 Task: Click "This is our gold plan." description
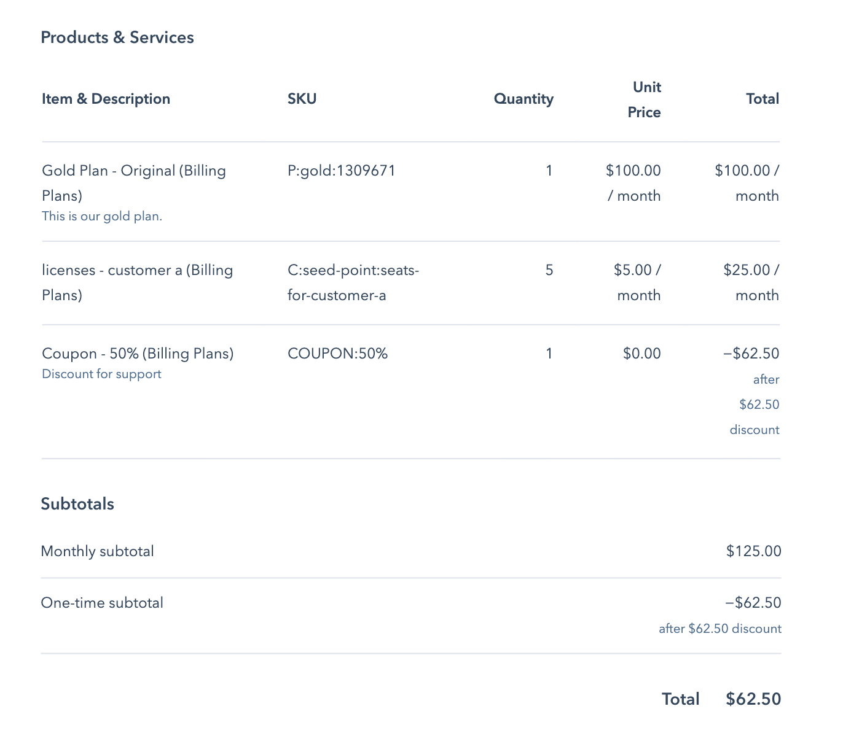102,216
